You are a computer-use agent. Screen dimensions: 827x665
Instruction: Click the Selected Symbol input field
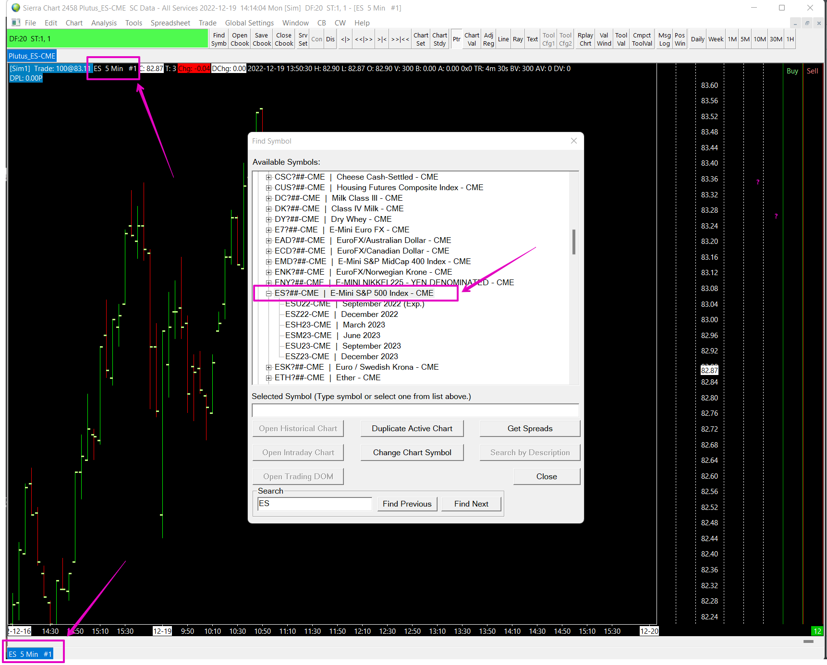415,411
